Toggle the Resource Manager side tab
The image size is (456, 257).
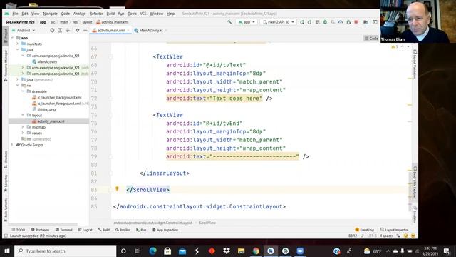pos(6,65)
